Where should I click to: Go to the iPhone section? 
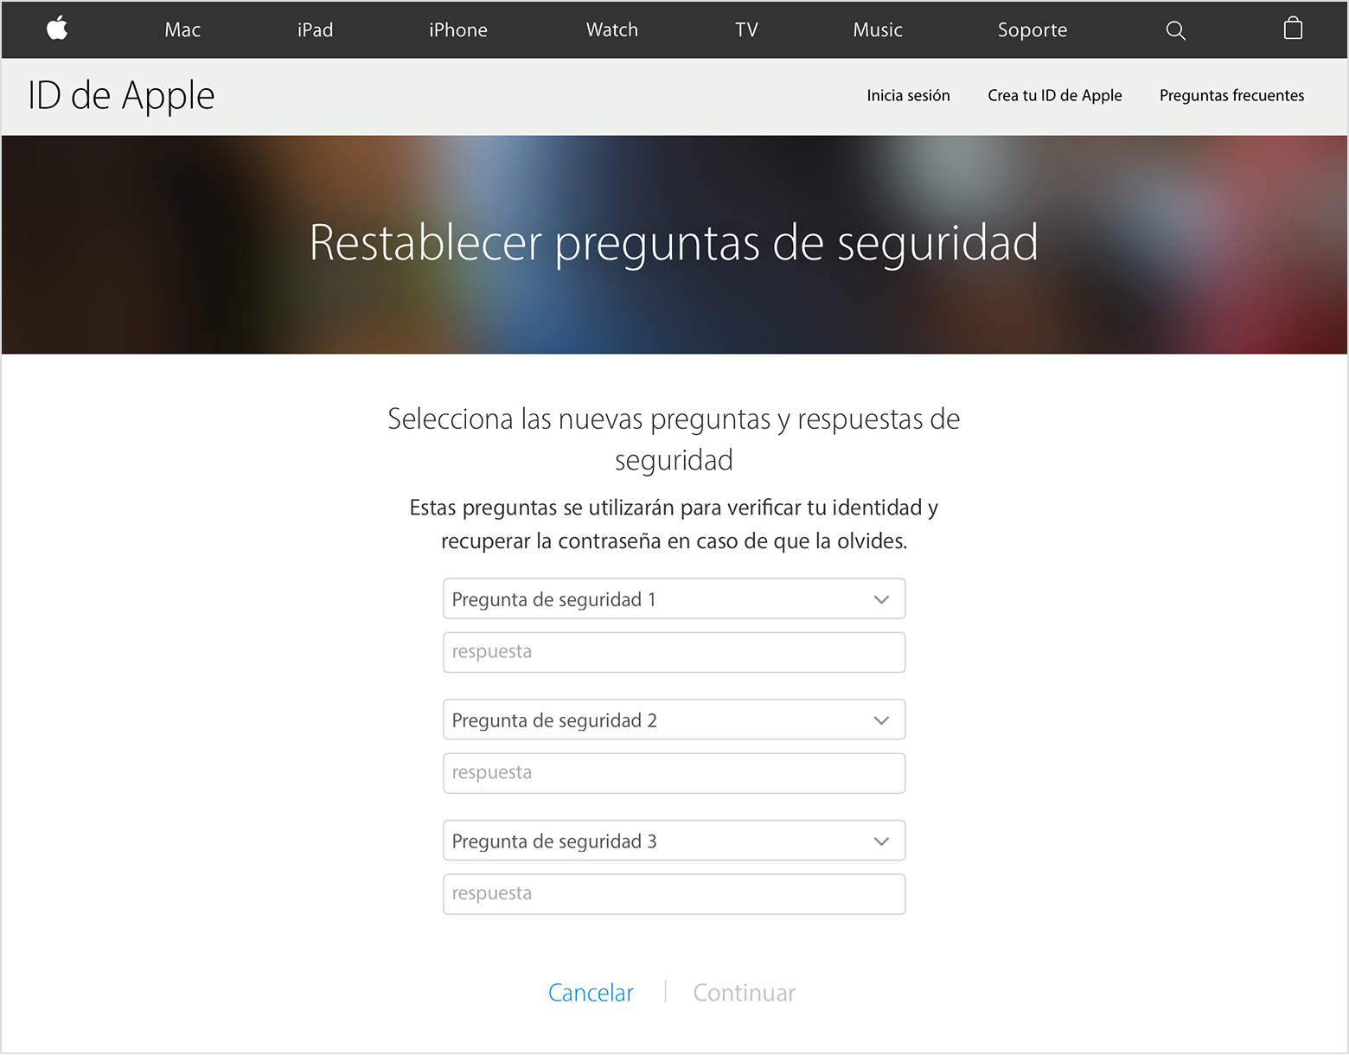pyautogui.click(x=458, y=30)
